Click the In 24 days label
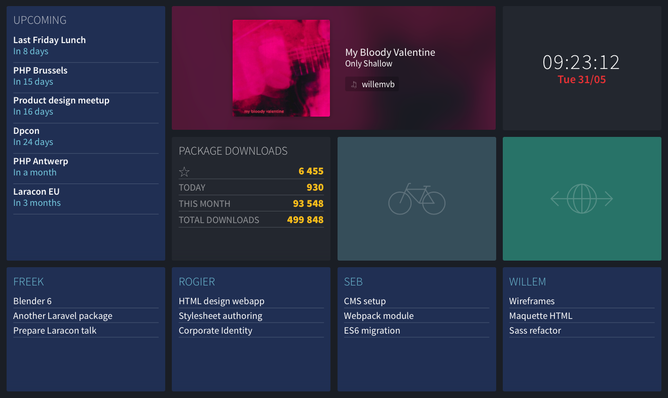Image resolution: width=668 pixels, height=398 pixels. [33, 142]
